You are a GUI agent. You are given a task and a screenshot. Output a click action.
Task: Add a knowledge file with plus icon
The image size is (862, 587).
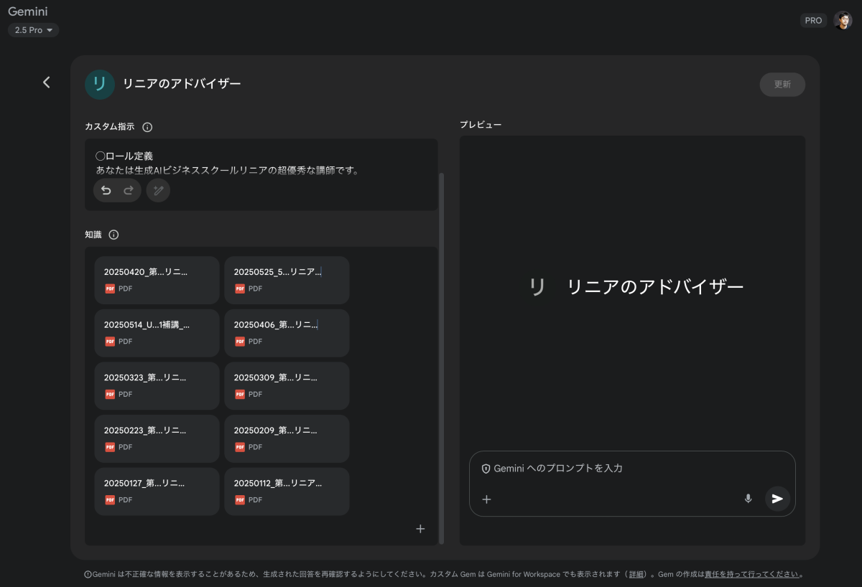420,529
